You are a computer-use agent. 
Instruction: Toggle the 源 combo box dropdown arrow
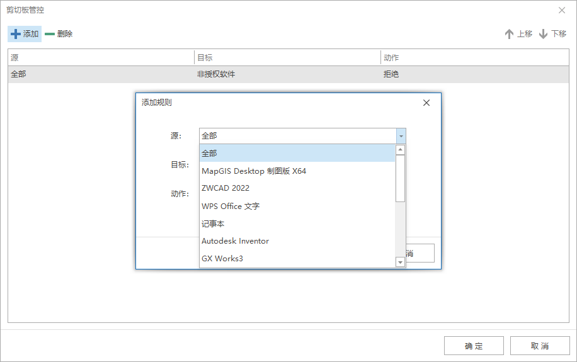(401, 136)
